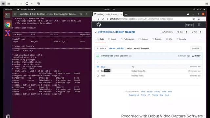Click the leeJS folder icon

98,67
